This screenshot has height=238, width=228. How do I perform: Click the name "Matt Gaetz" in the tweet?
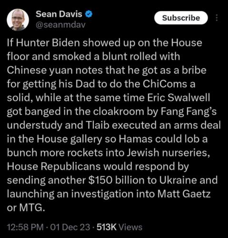click(184, 194)
